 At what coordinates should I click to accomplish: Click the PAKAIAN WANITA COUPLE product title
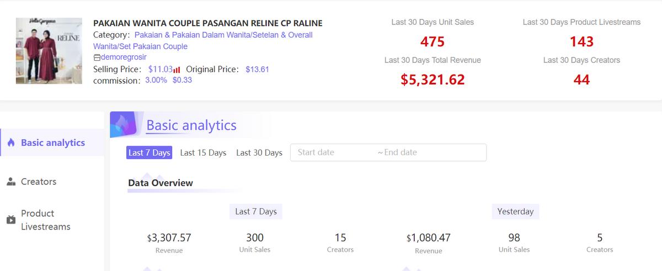(207, 23)
